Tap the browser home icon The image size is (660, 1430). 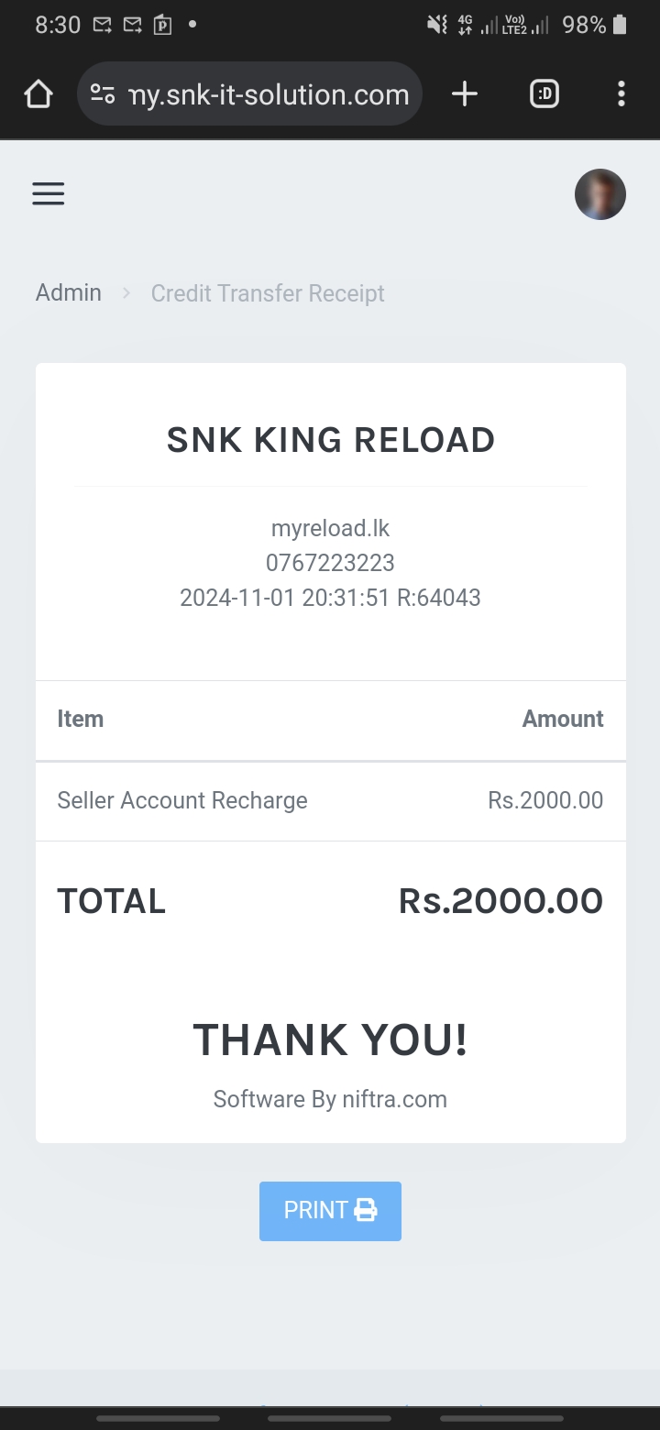click(38, 93)
